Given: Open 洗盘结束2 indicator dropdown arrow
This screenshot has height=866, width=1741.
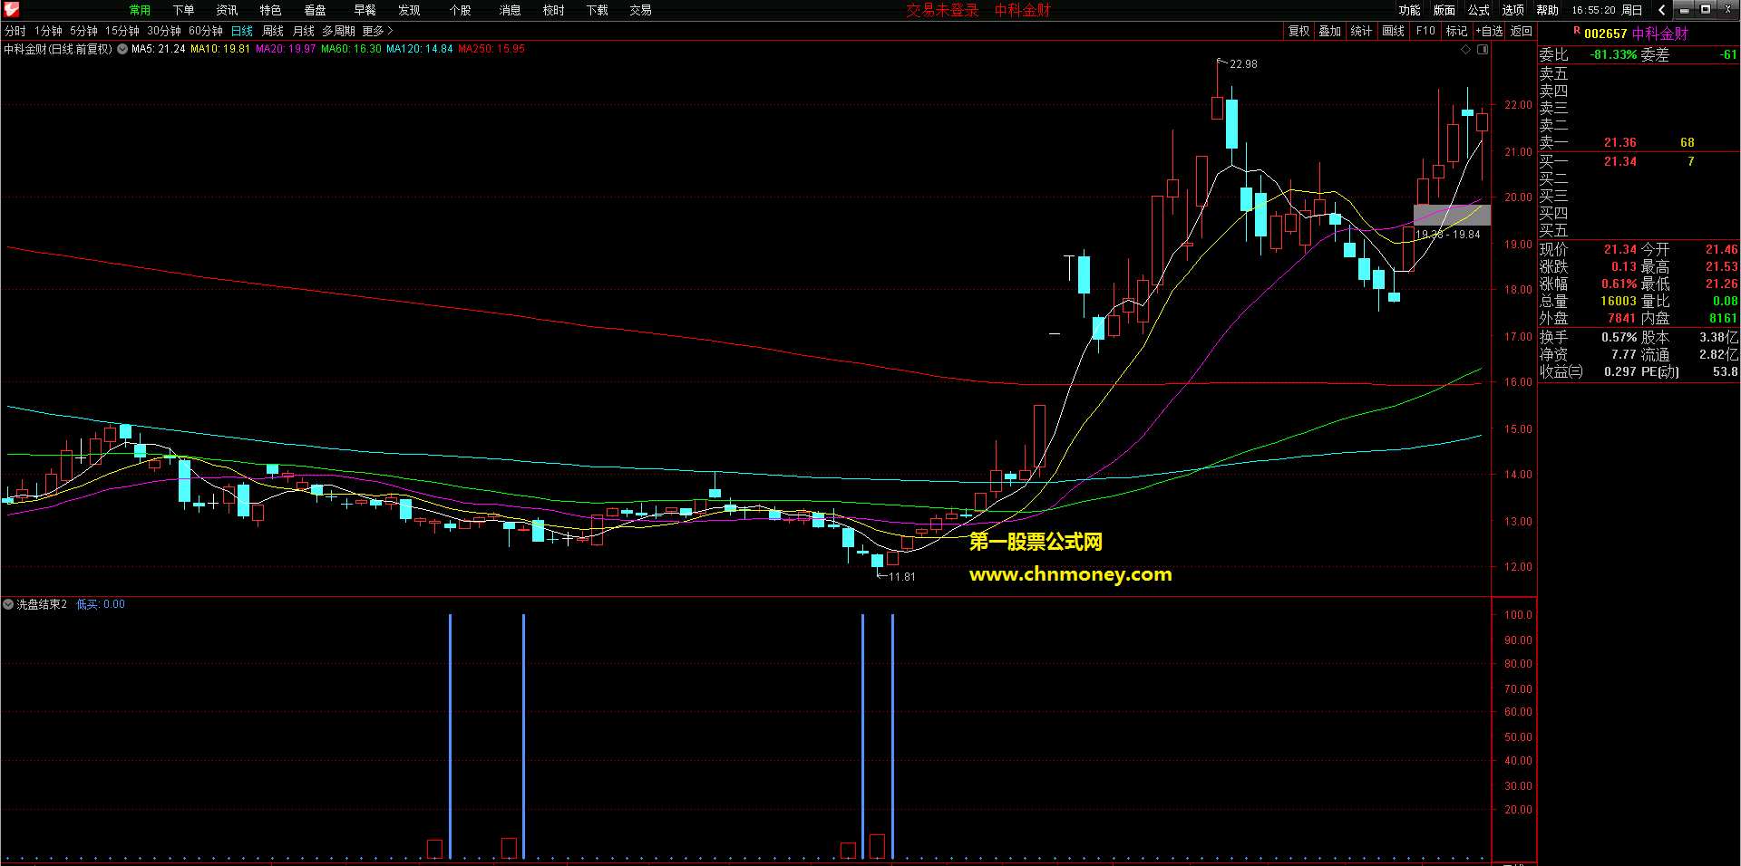Looking at the screenshot, I should click(x=8, y=604).
